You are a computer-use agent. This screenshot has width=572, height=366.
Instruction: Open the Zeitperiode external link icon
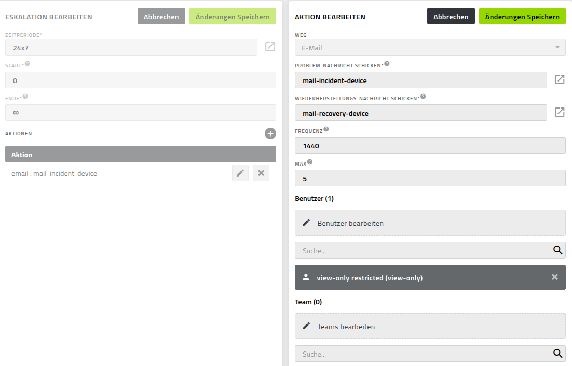270,47
